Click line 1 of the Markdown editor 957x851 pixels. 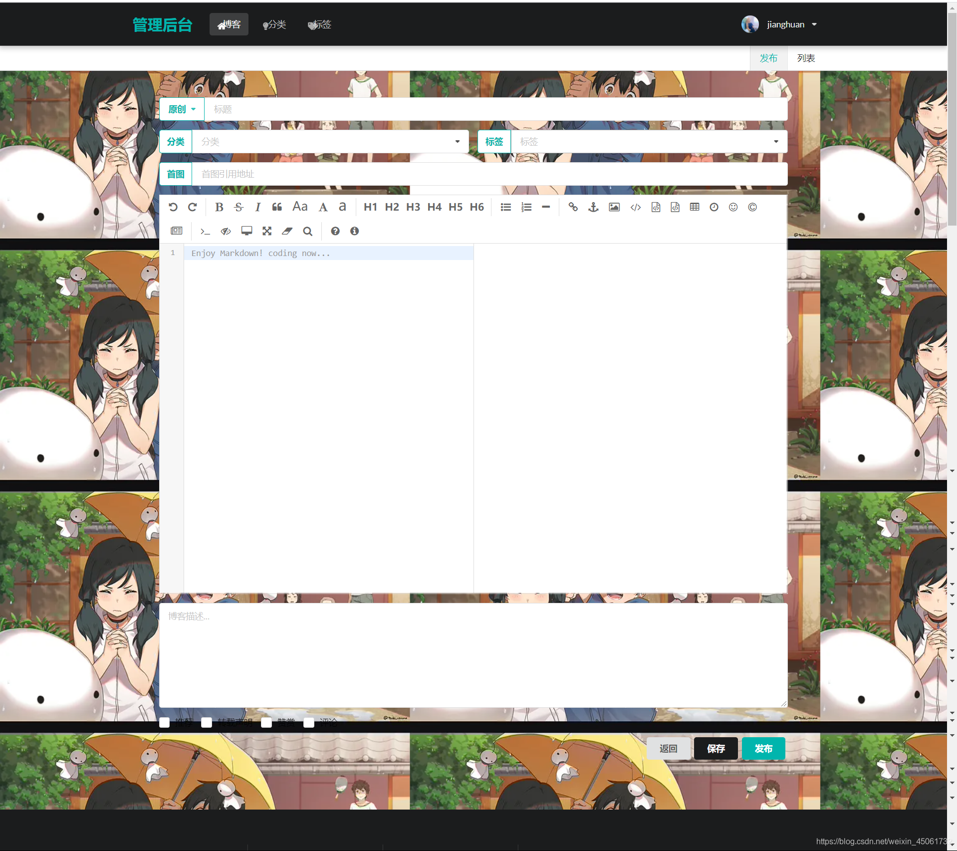coord(329,253)
